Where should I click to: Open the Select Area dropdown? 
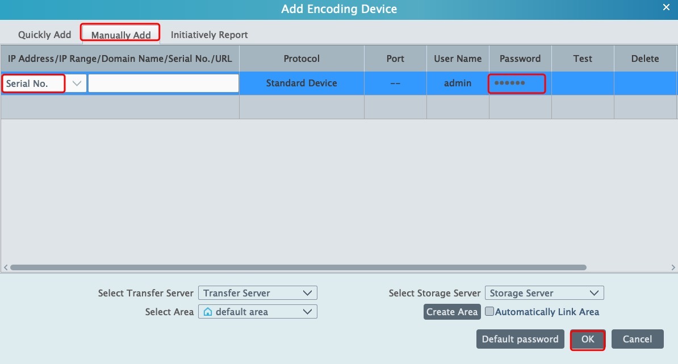click(257, 312)
